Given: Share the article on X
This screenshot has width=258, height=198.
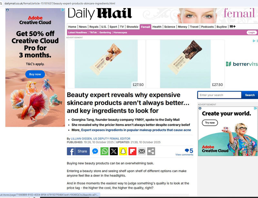Looking at the screenshot, I should (x=114, y=151).
